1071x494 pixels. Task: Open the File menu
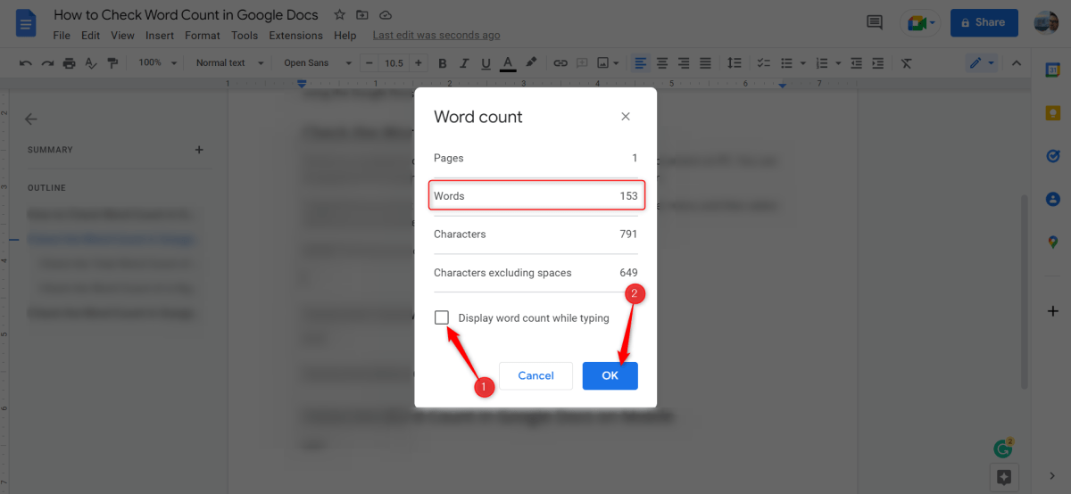pos(62,36)
